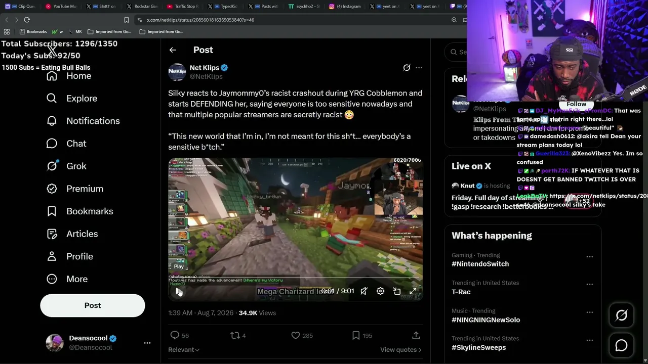Click the share icon under the post
Image resolution: width=648 pixels, height=364 pixels.
416,335
